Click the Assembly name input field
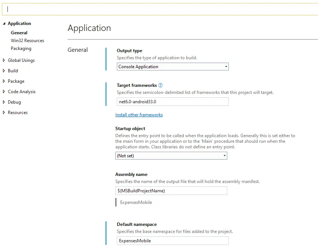The width and height of the screenshot is (318, 249). pos(171,191)
